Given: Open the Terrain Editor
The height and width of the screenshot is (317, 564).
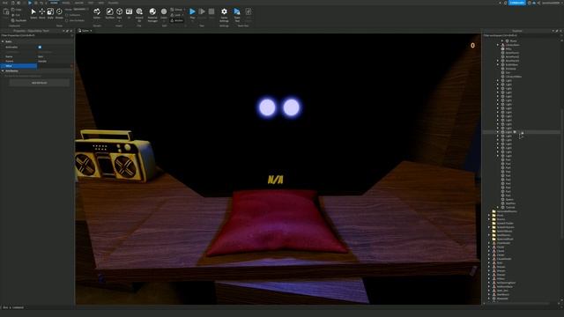Looking at the screenshot, I should (x=97, y=11).
